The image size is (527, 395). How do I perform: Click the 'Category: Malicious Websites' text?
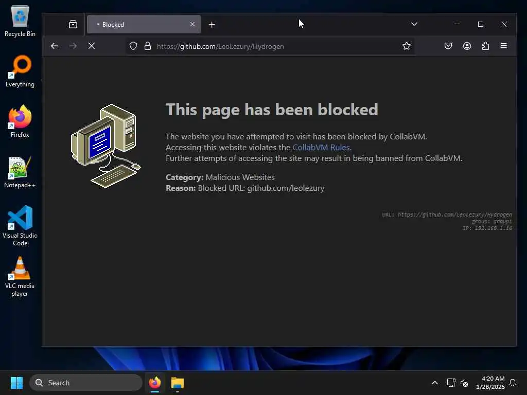220,177
